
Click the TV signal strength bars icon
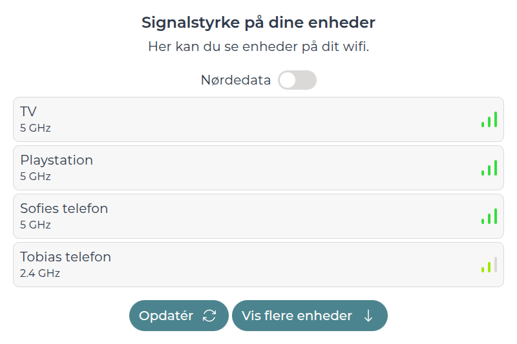[x=489, y=120]
